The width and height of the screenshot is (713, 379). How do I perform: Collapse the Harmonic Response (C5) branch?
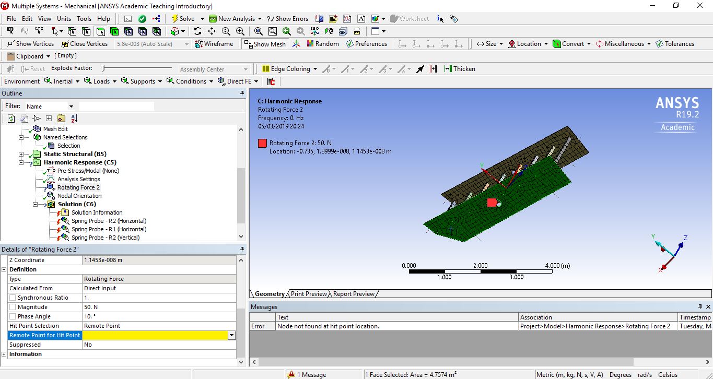tap(21, 162)
